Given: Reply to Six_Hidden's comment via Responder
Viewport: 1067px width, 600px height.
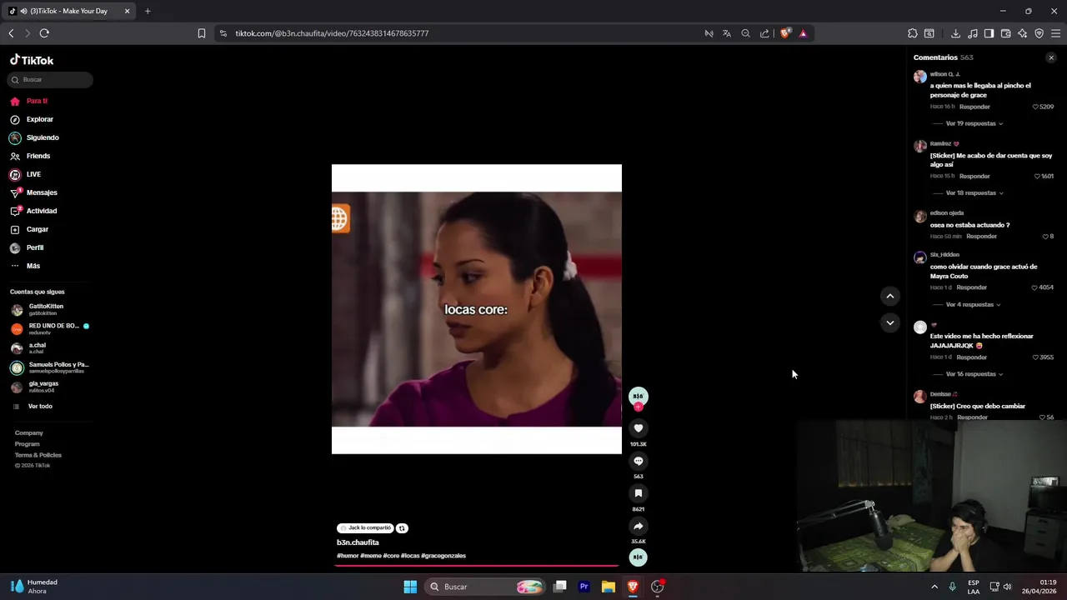Looking at the screenshot, I should tap(971, 287).
